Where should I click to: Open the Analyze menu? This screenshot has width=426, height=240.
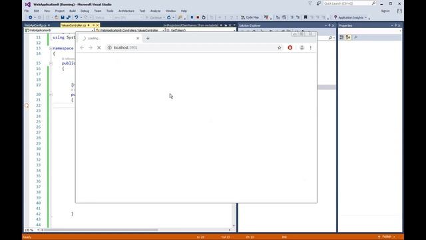(x=155, y=11)
